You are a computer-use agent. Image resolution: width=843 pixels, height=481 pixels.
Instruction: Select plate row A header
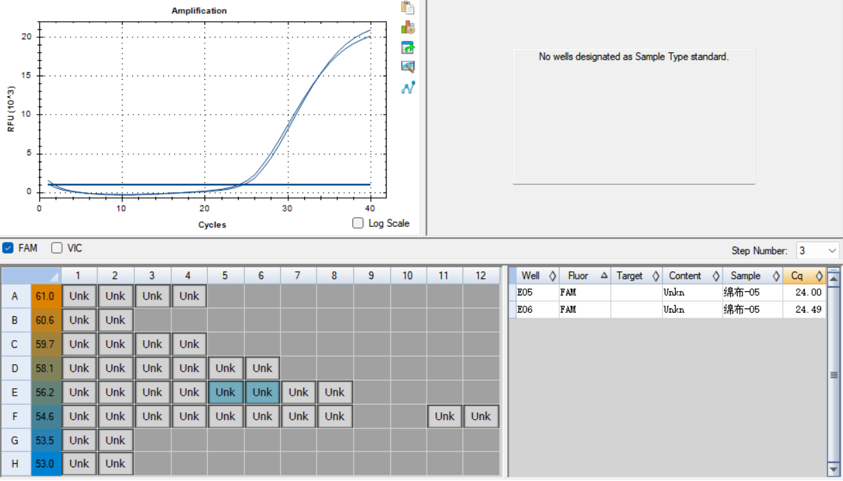click(15, 295)
